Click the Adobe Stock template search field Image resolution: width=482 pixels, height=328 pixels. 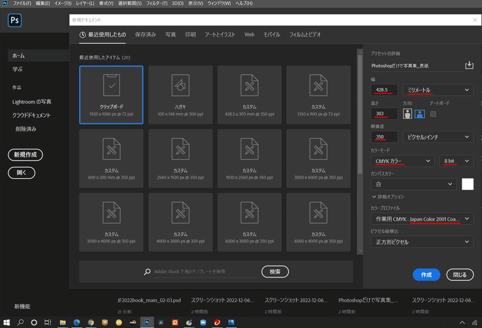pyautogui.click(x=205, y=272)
